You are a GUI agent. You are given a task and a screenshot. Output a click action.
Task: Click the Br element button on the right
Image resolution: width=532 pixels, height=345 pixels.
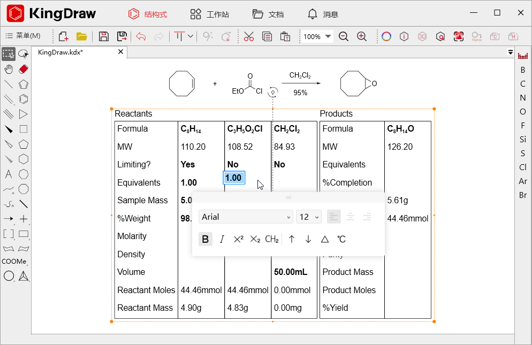(x=523, y=195)
